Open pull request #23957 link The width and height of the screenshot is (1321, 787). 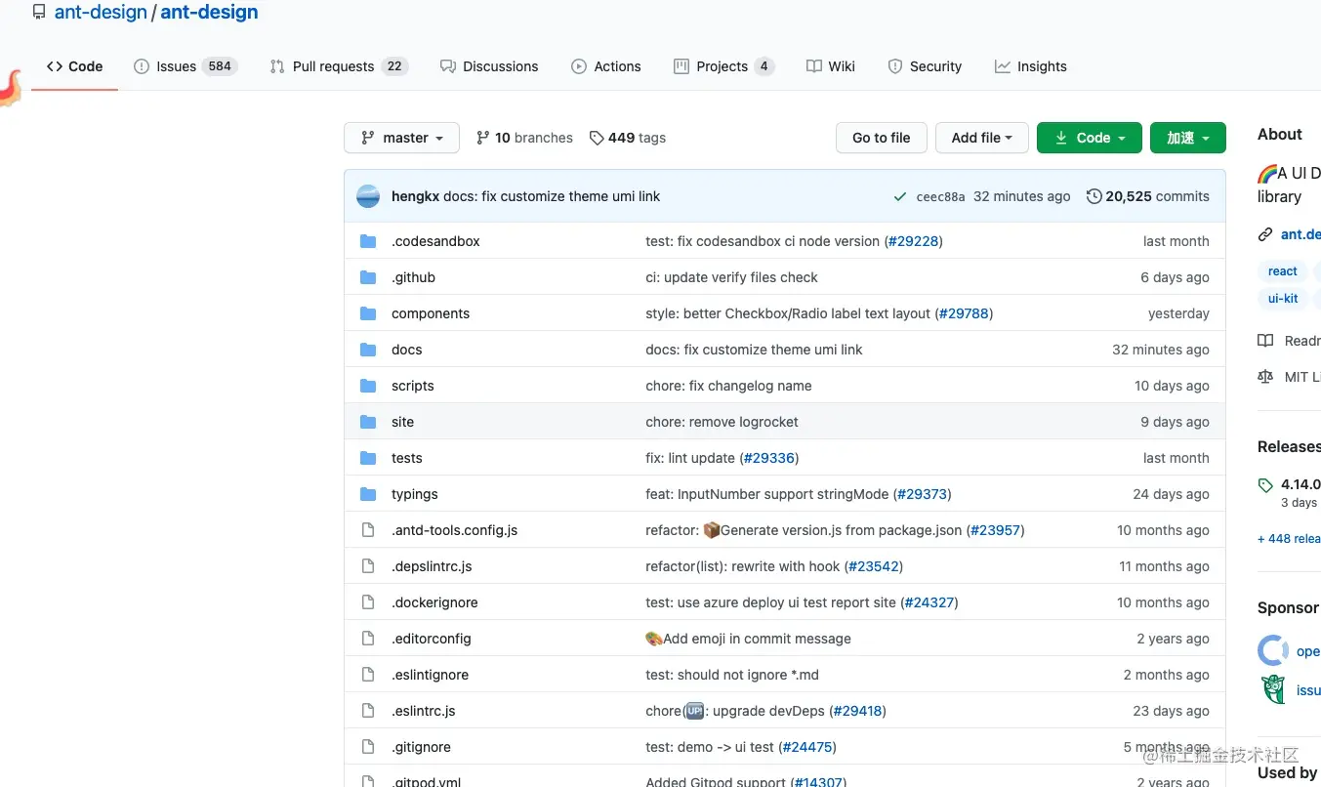996,530
